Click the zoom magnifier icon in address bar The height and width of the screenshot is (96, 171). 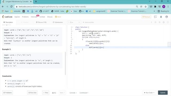(x=137, y=7)
